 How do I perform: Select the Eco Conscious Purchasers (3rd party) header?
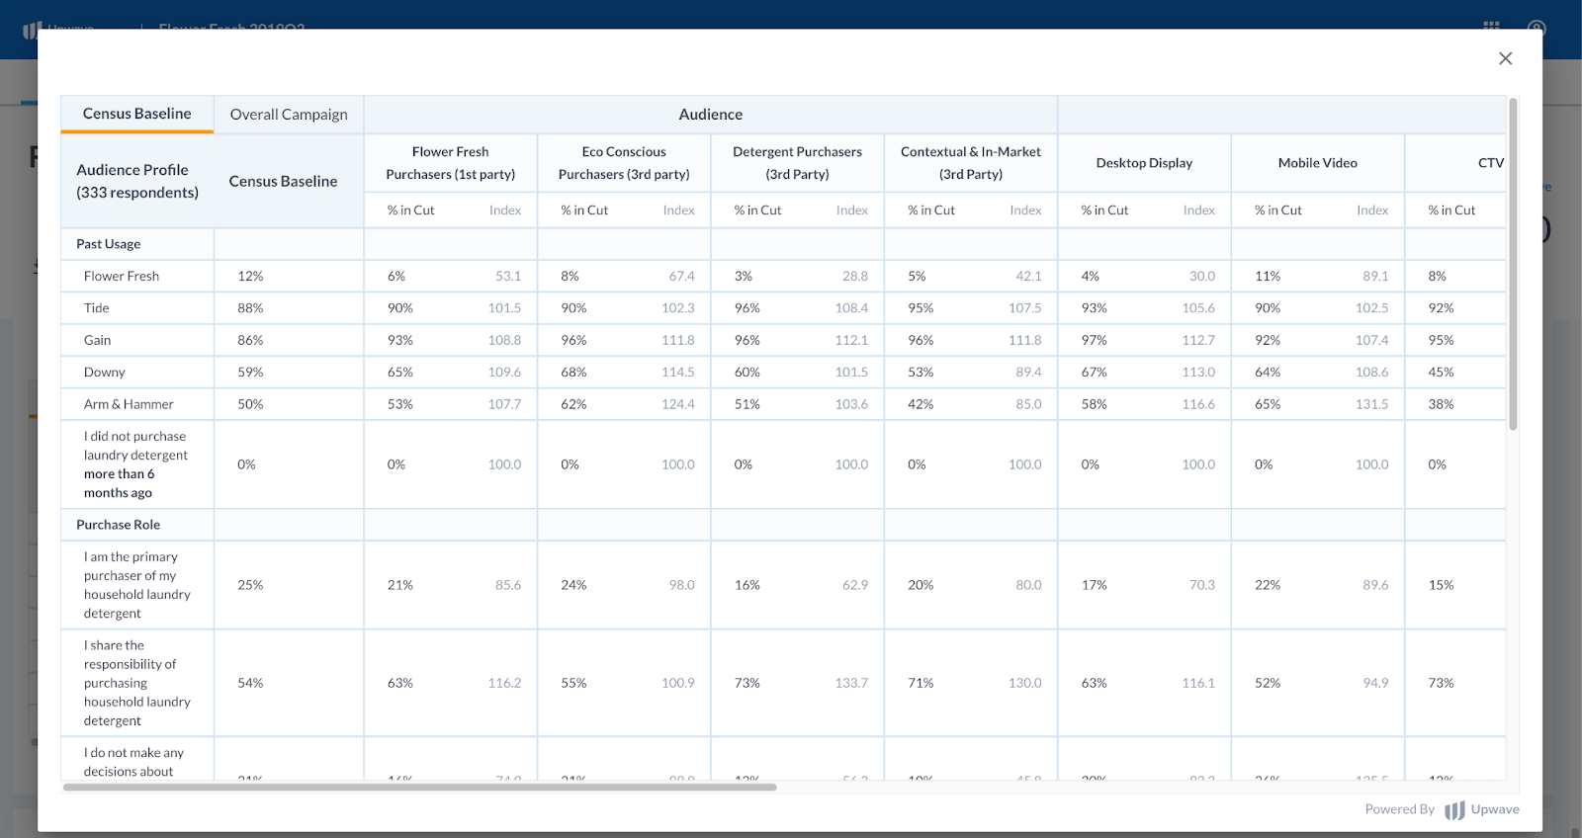pyautogui.click(x=624, y=163)
